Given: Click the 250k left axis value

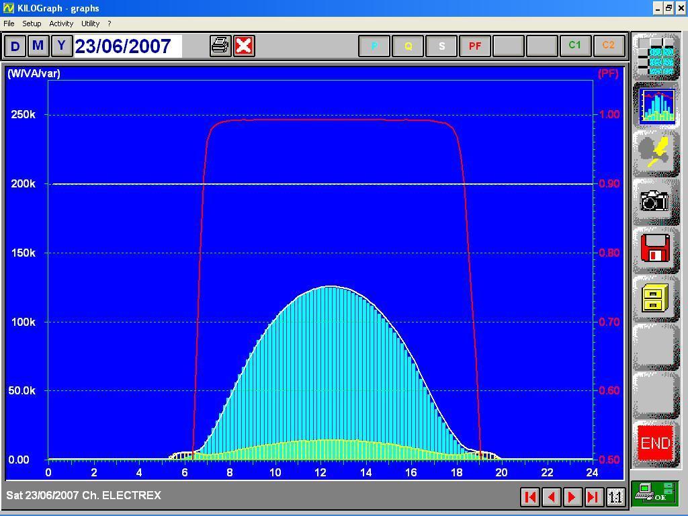Looking at the screenshot, I should (x=24, y=114).
